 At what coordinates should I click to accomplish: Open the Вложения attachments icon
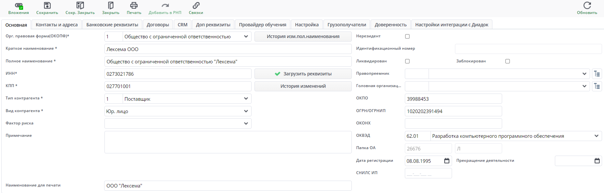pyautogui.click(x=19, y=6)
